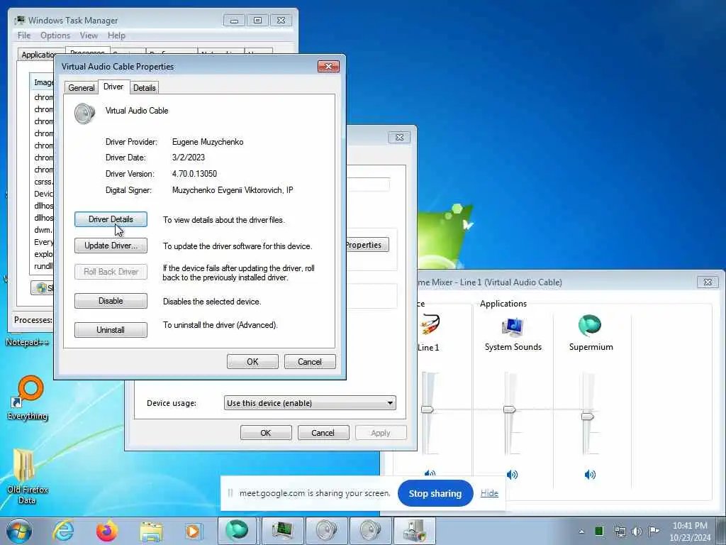Mute the Line 1 device volume
Screen dimensions: 726x545
(x=430, y=473)
